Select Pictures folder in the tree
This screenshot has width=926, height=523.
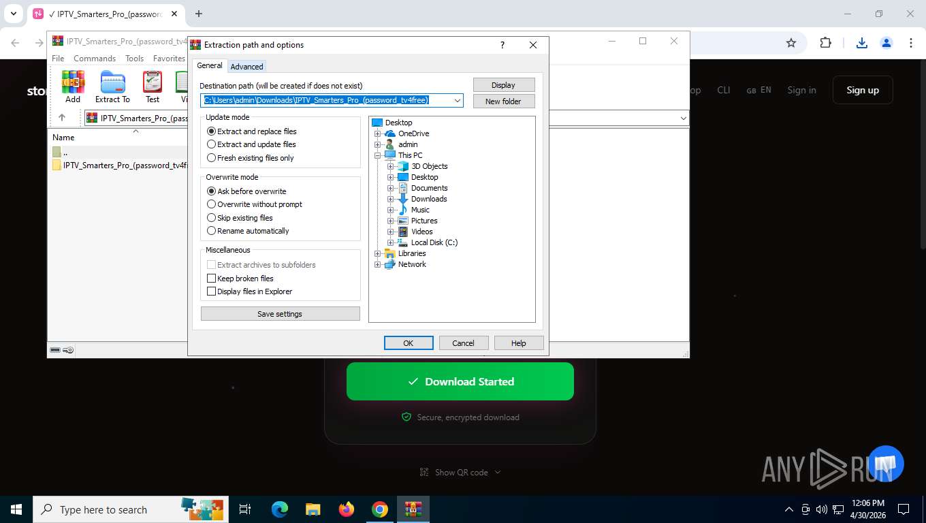pyautogui.click(x=424, y=221)
